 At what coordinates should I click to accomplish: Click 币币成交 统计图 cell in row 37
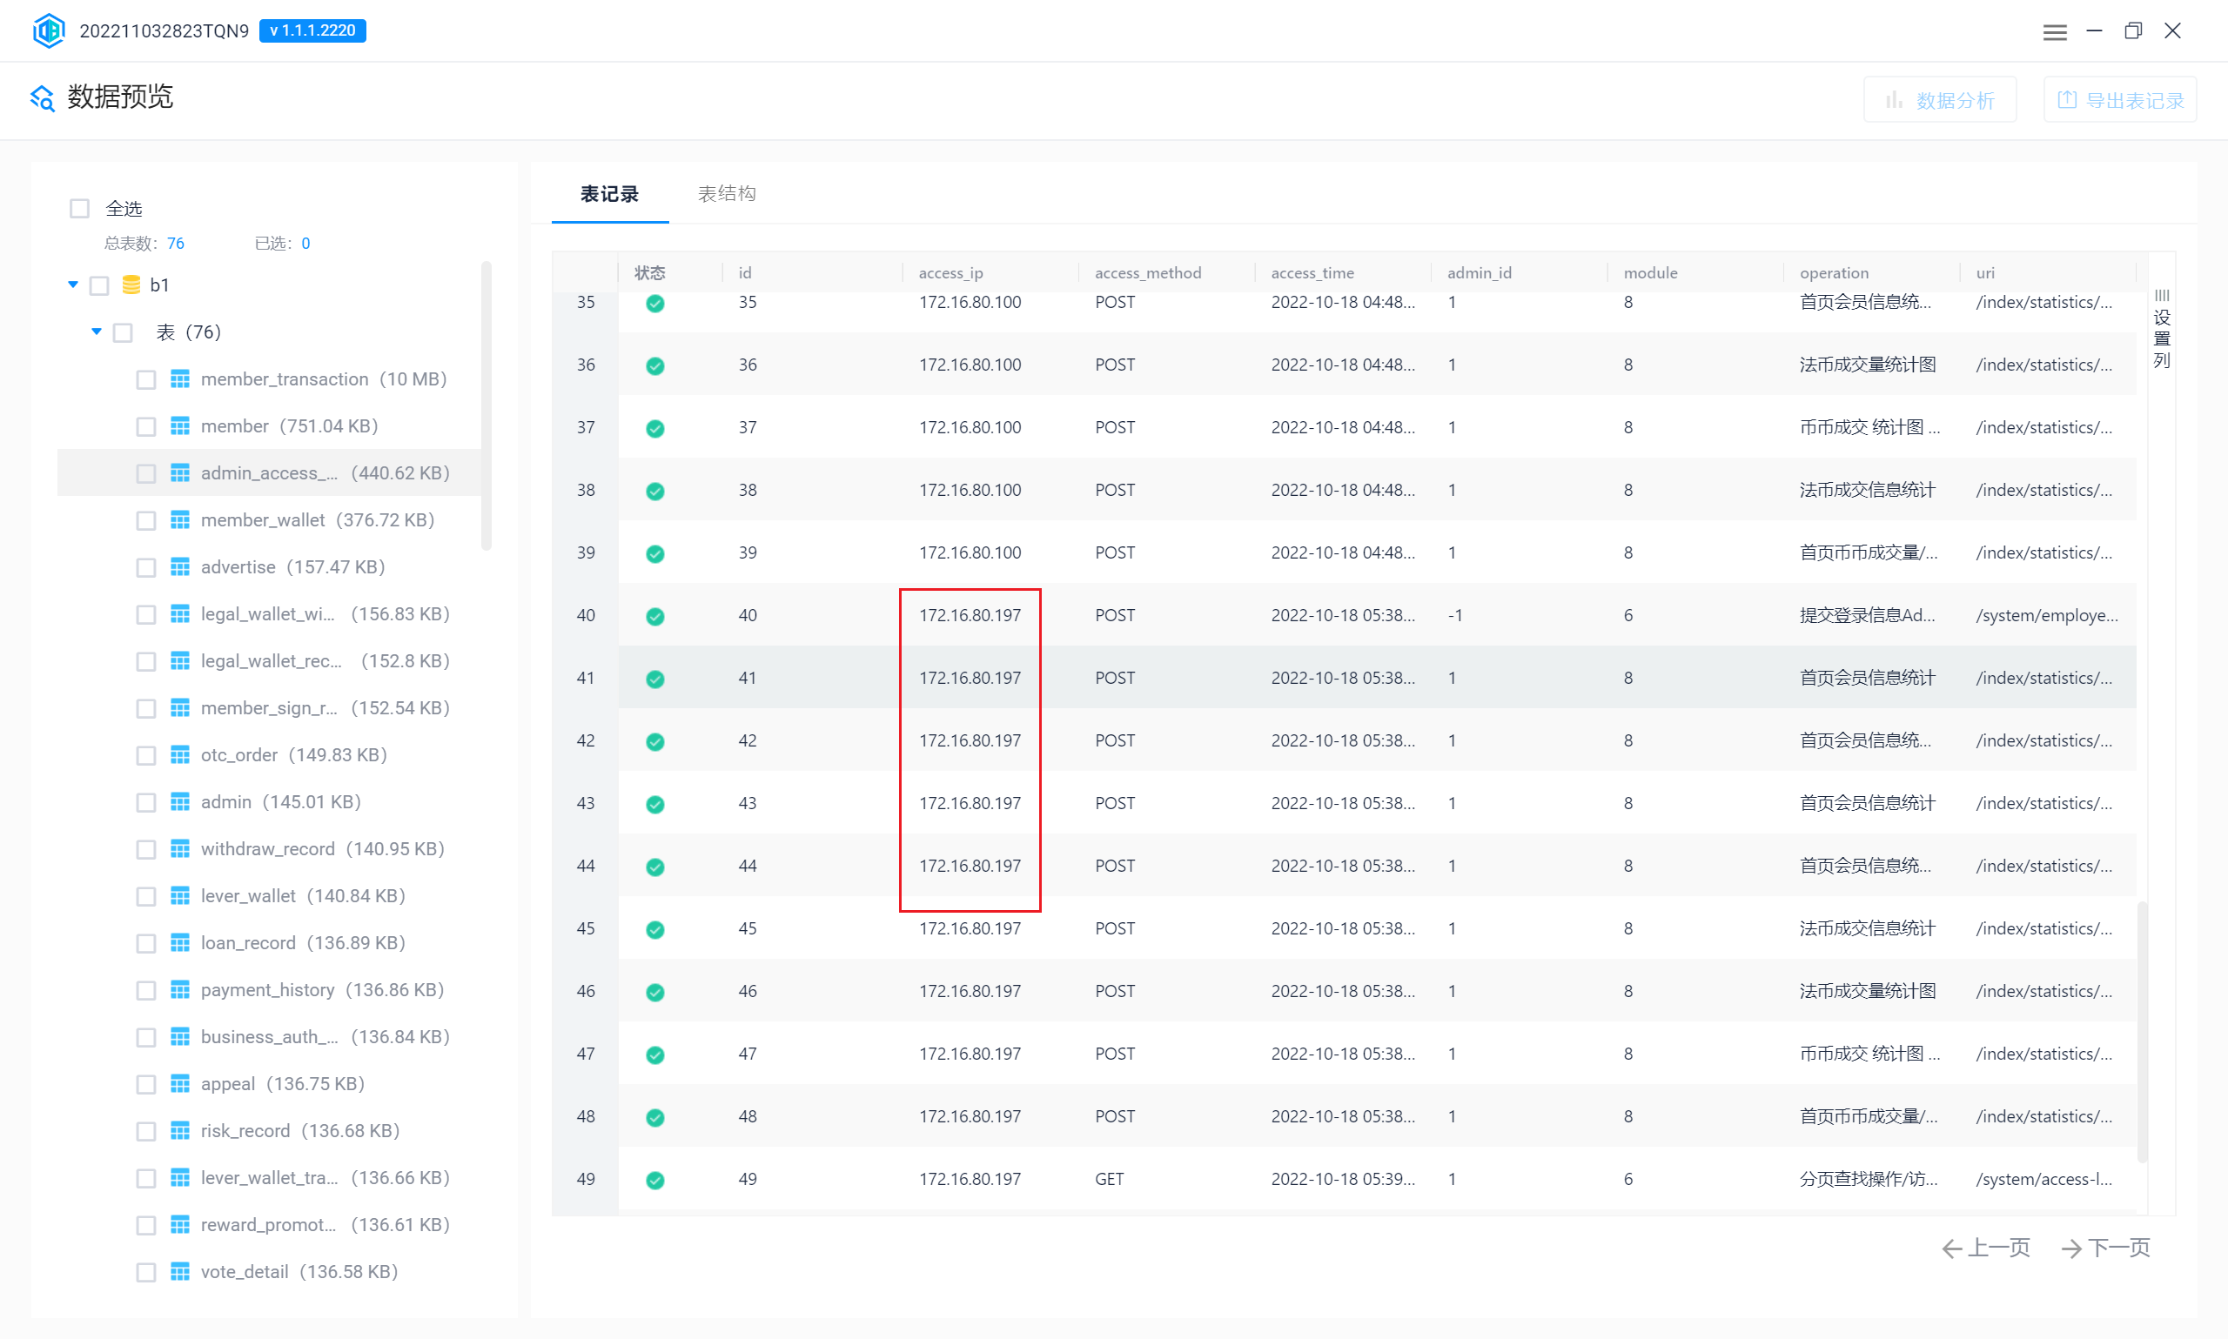[1869, 427]
